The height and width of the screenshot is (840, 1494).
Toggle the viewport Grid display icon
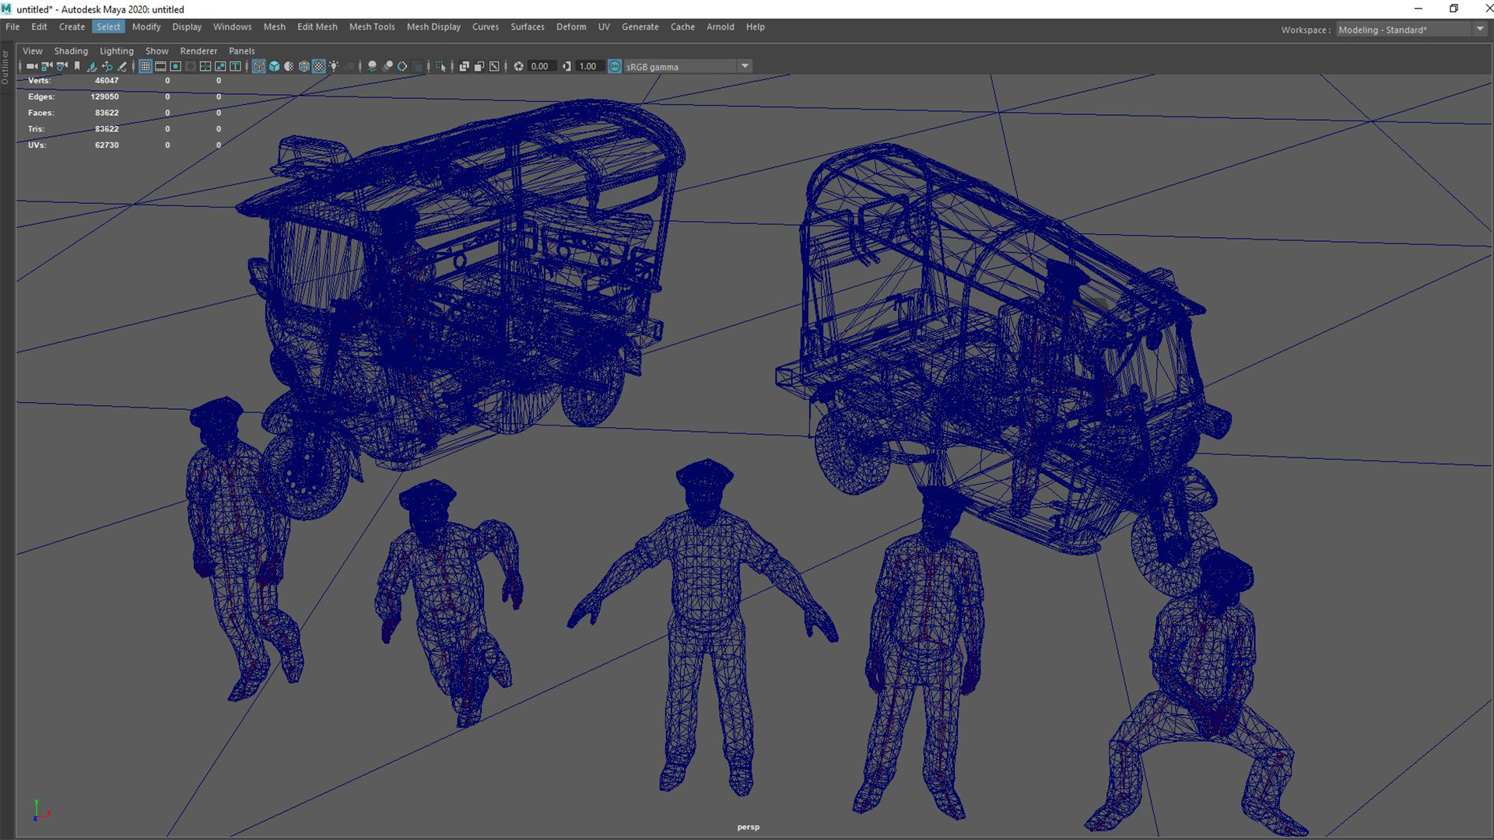146,66
